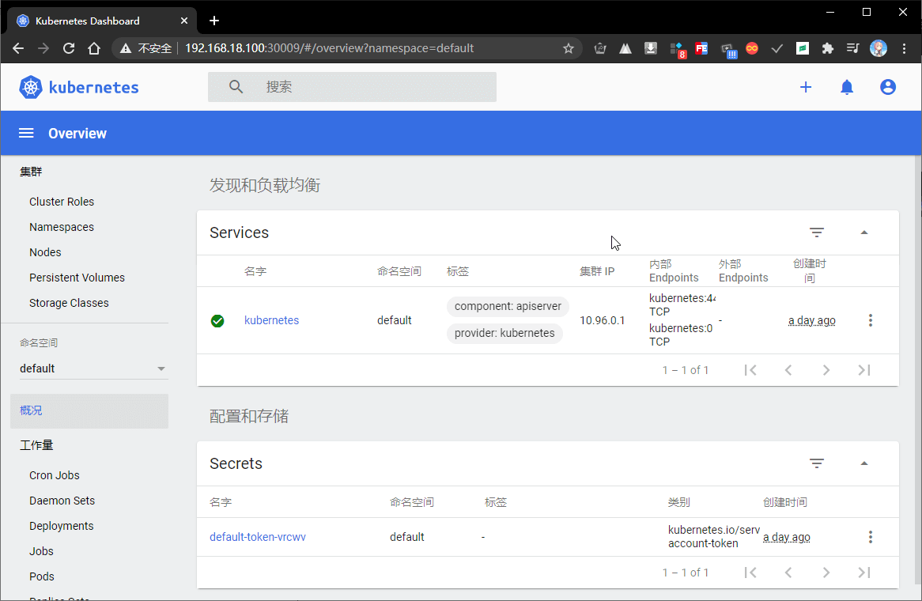The image size is (922, 601).
Task: Go to previous page of Services
Action: 788,370
